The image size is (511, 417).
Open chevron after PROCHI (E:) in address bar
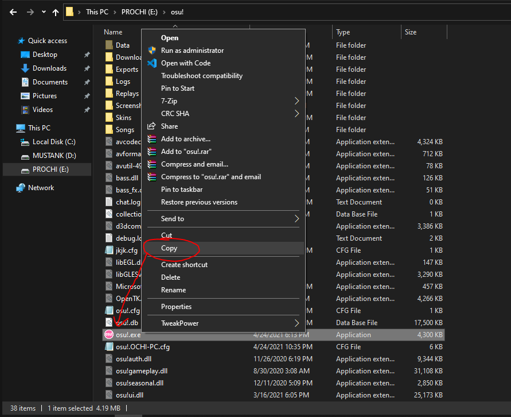164,12
